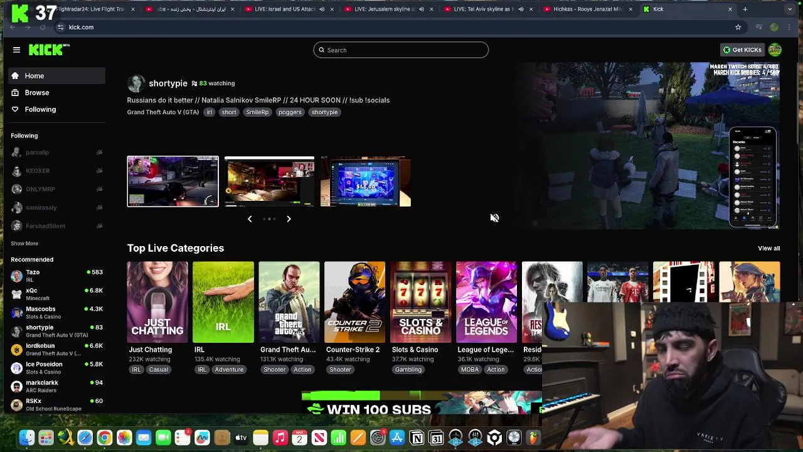Viewport: 803px width, 452px height.
Task: Unmute the featured stream player
Action: tap(494, 218)
